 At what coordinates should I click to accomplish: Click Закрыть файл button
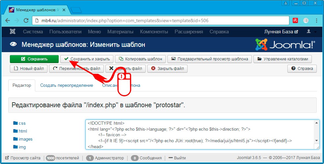point(167,68)
